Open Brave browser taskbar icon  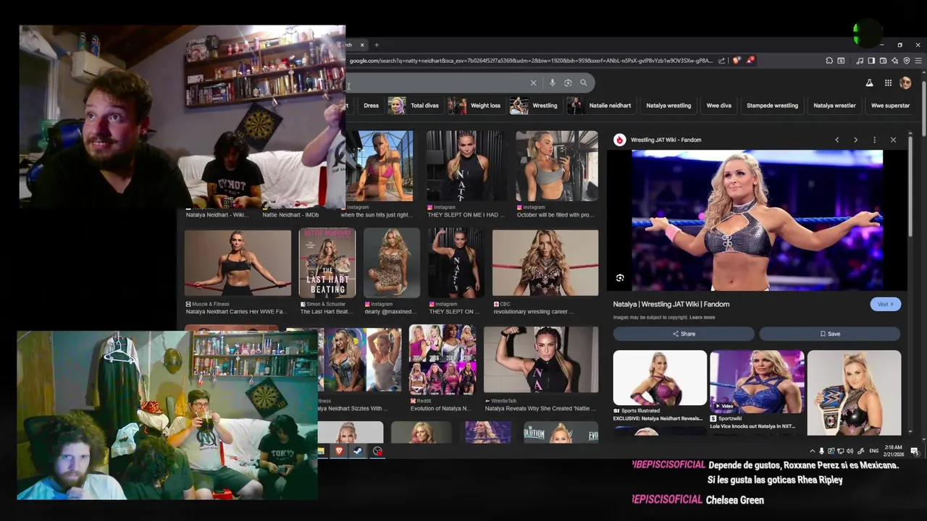[x=339, y=451]
